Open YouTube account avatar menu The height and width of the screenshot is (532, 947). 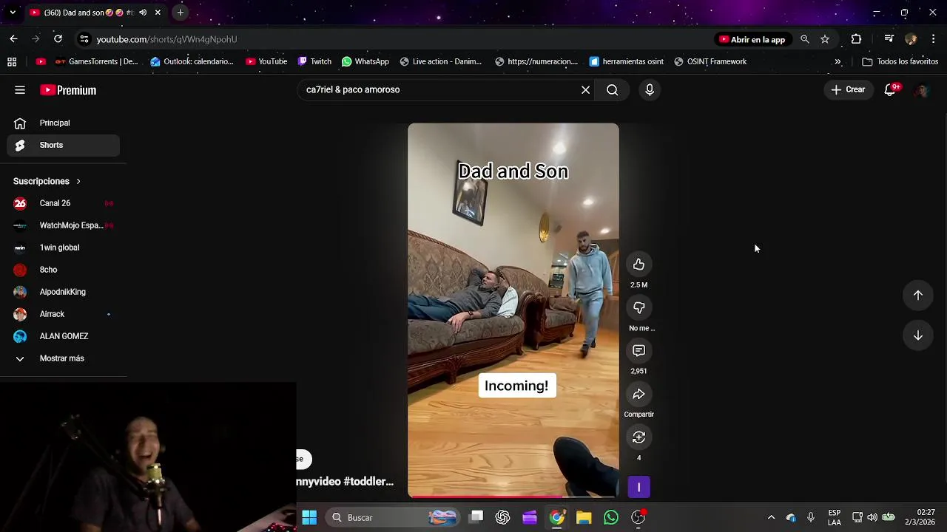tap(921, 90)
